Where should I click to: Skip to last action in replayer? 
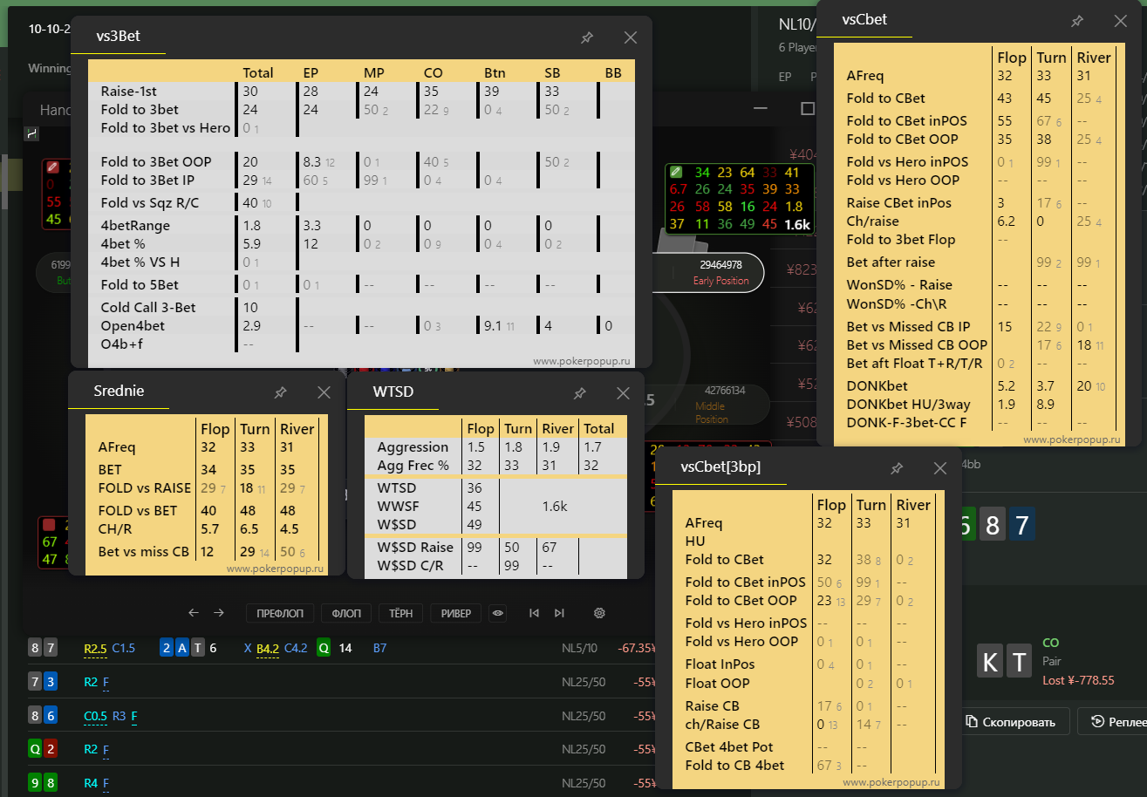click(559, 613)
